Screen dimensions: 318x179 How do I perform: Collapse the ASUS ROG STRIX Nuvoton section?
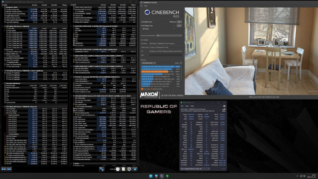pos(72,26)
